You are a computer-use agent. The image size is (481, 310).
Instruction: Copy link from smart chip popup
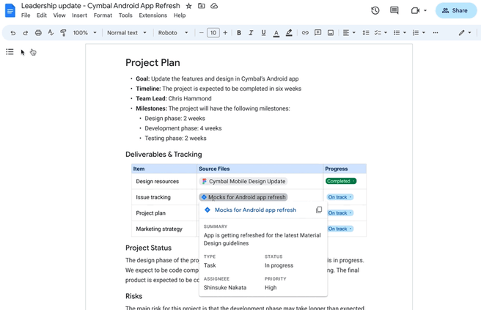319,210
